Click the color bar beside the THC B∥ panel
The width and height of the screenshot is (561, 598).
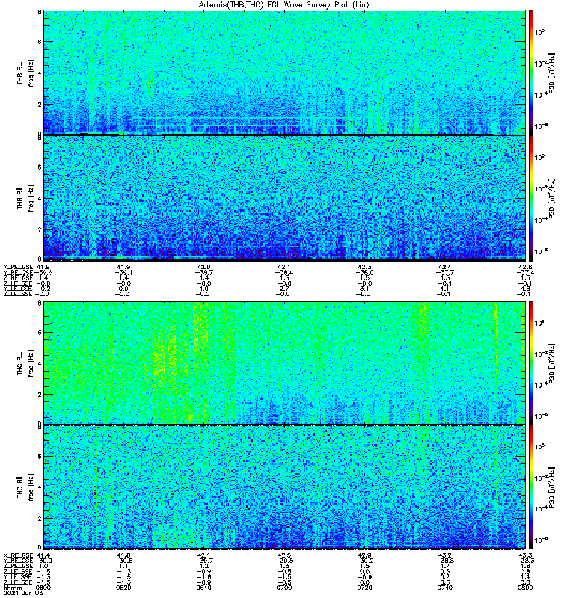(531, 487)
